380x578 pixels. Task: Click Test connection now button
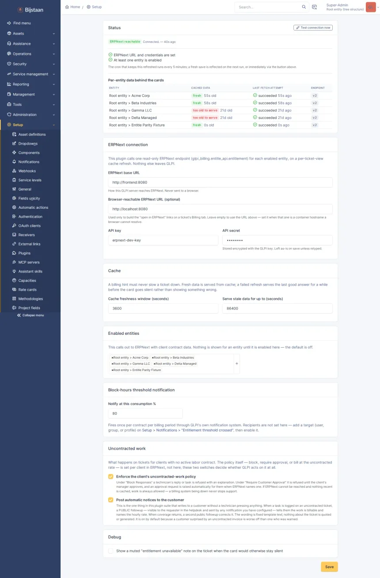pyautogui.click(x=313, y=27)
